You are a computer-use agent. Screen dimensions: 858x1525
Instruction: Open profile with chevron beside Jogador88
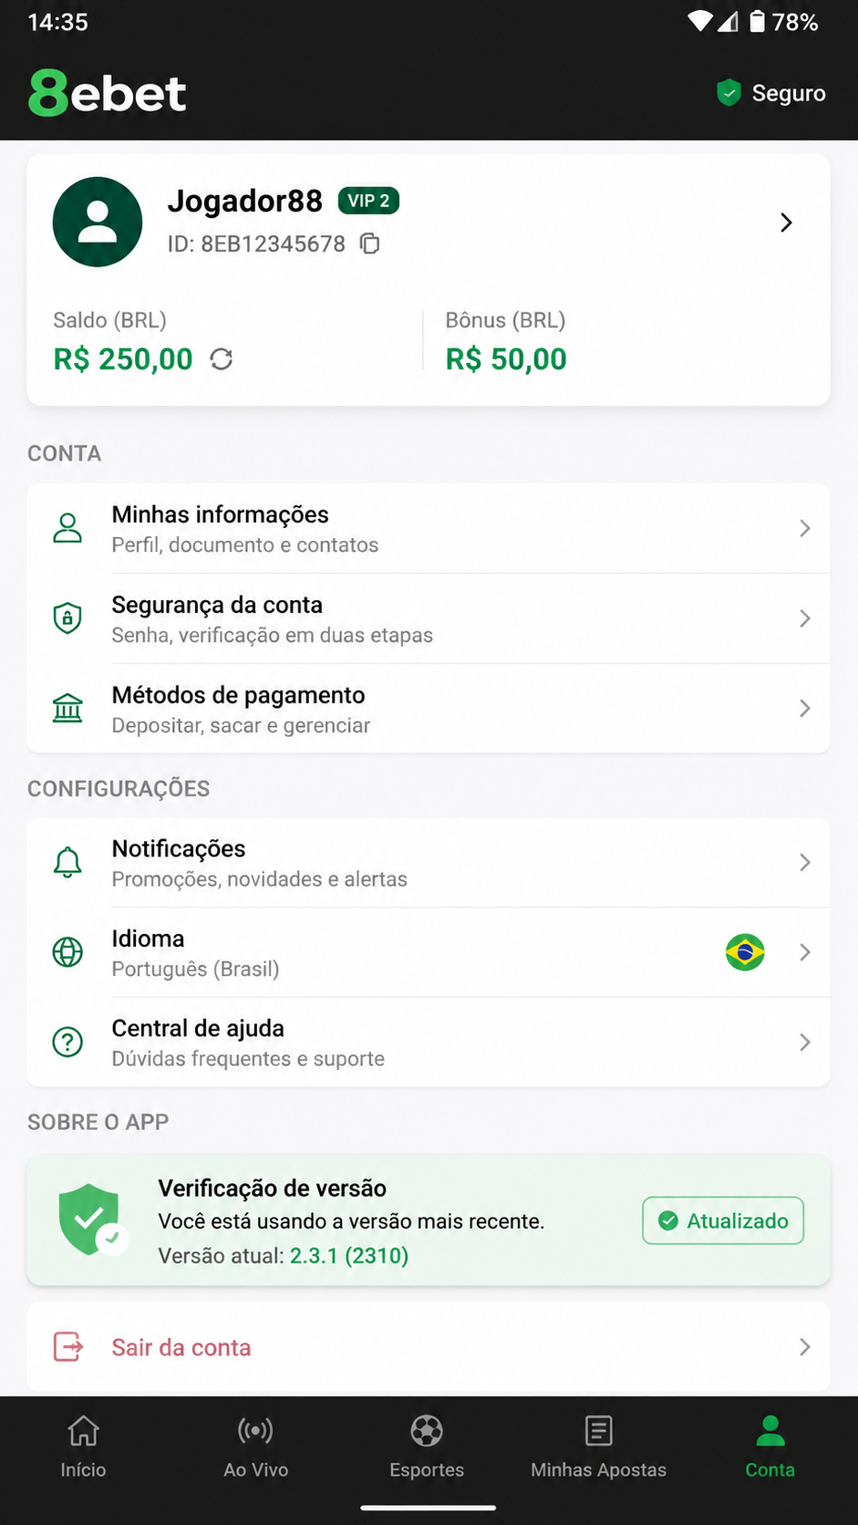point(786,223)
